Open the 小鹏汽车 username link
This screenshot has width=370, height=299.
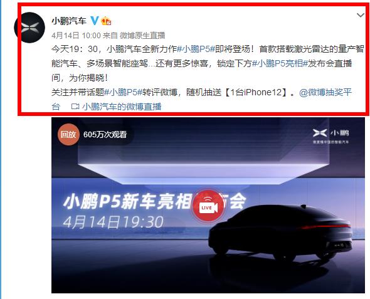(69, 21)
